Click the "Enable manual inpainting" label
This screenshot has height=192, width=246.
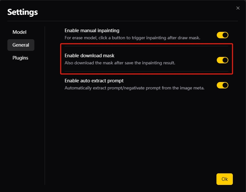point(92,31)
